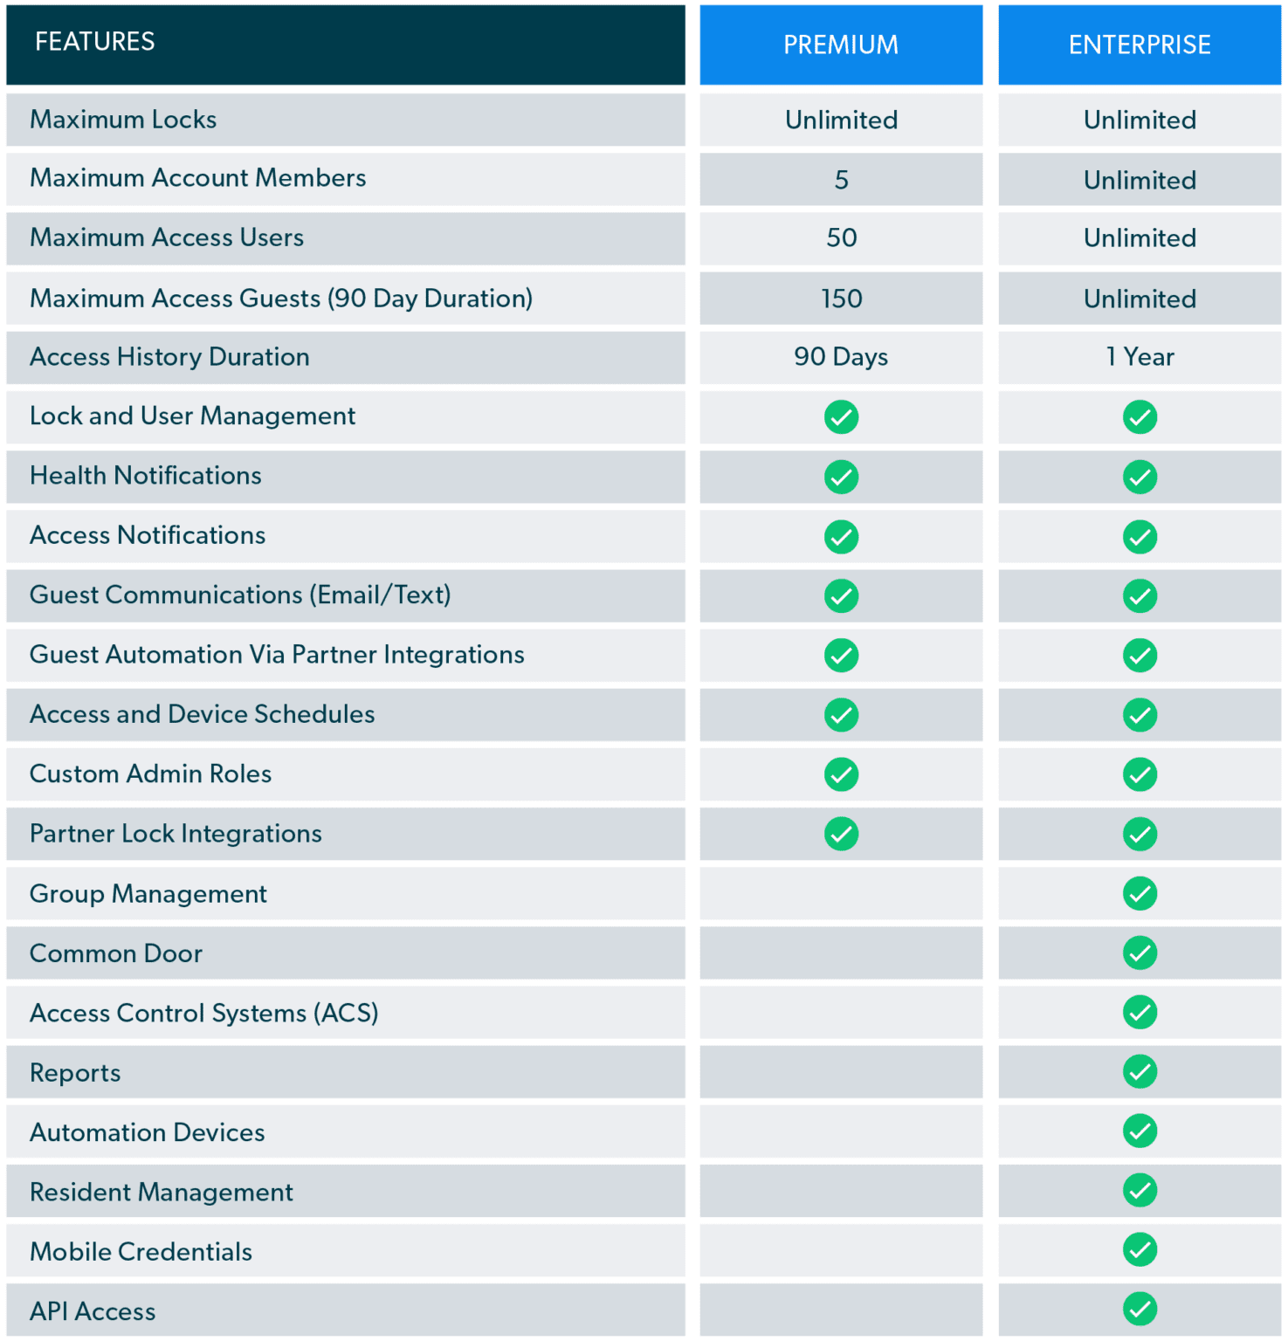
Task: Click the Premium checkmark for Health Notifications
Action: [x=841, y=477]
